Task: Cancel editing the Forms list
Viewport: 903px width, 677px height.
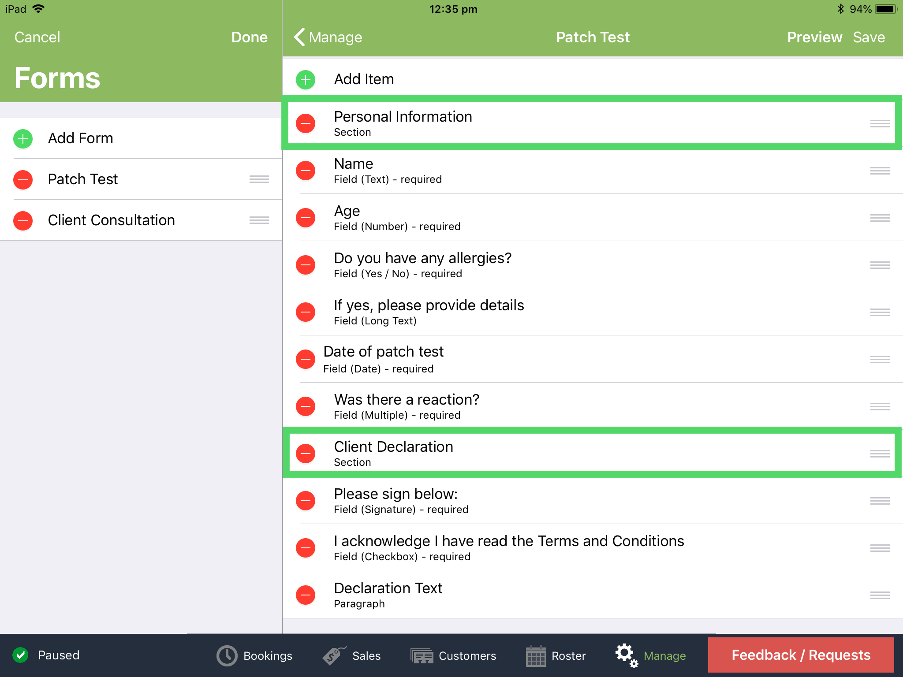Action: point(37,37)
